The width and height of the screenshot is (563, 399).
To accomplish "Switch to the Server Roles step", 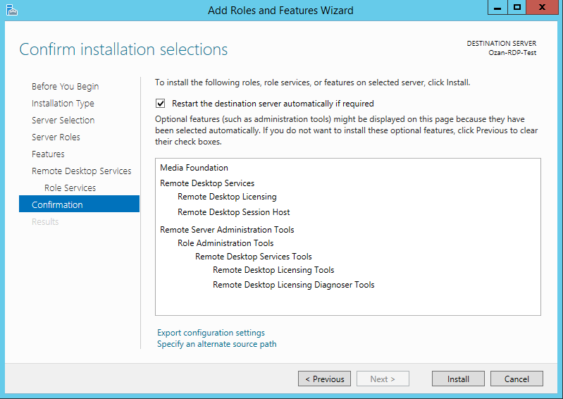I will point(56,137).
